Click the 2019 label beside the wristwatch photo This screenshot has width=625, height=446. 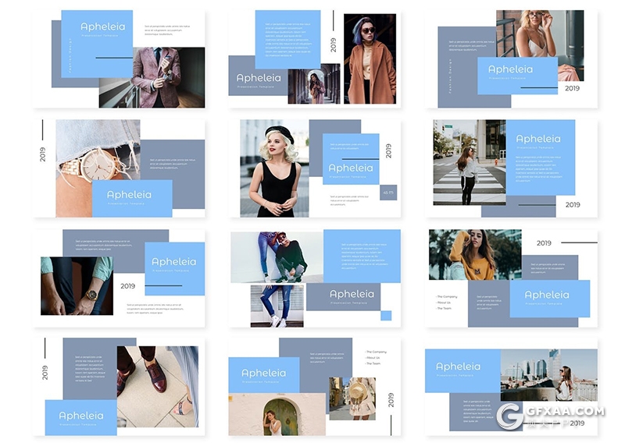pos(43,154)
